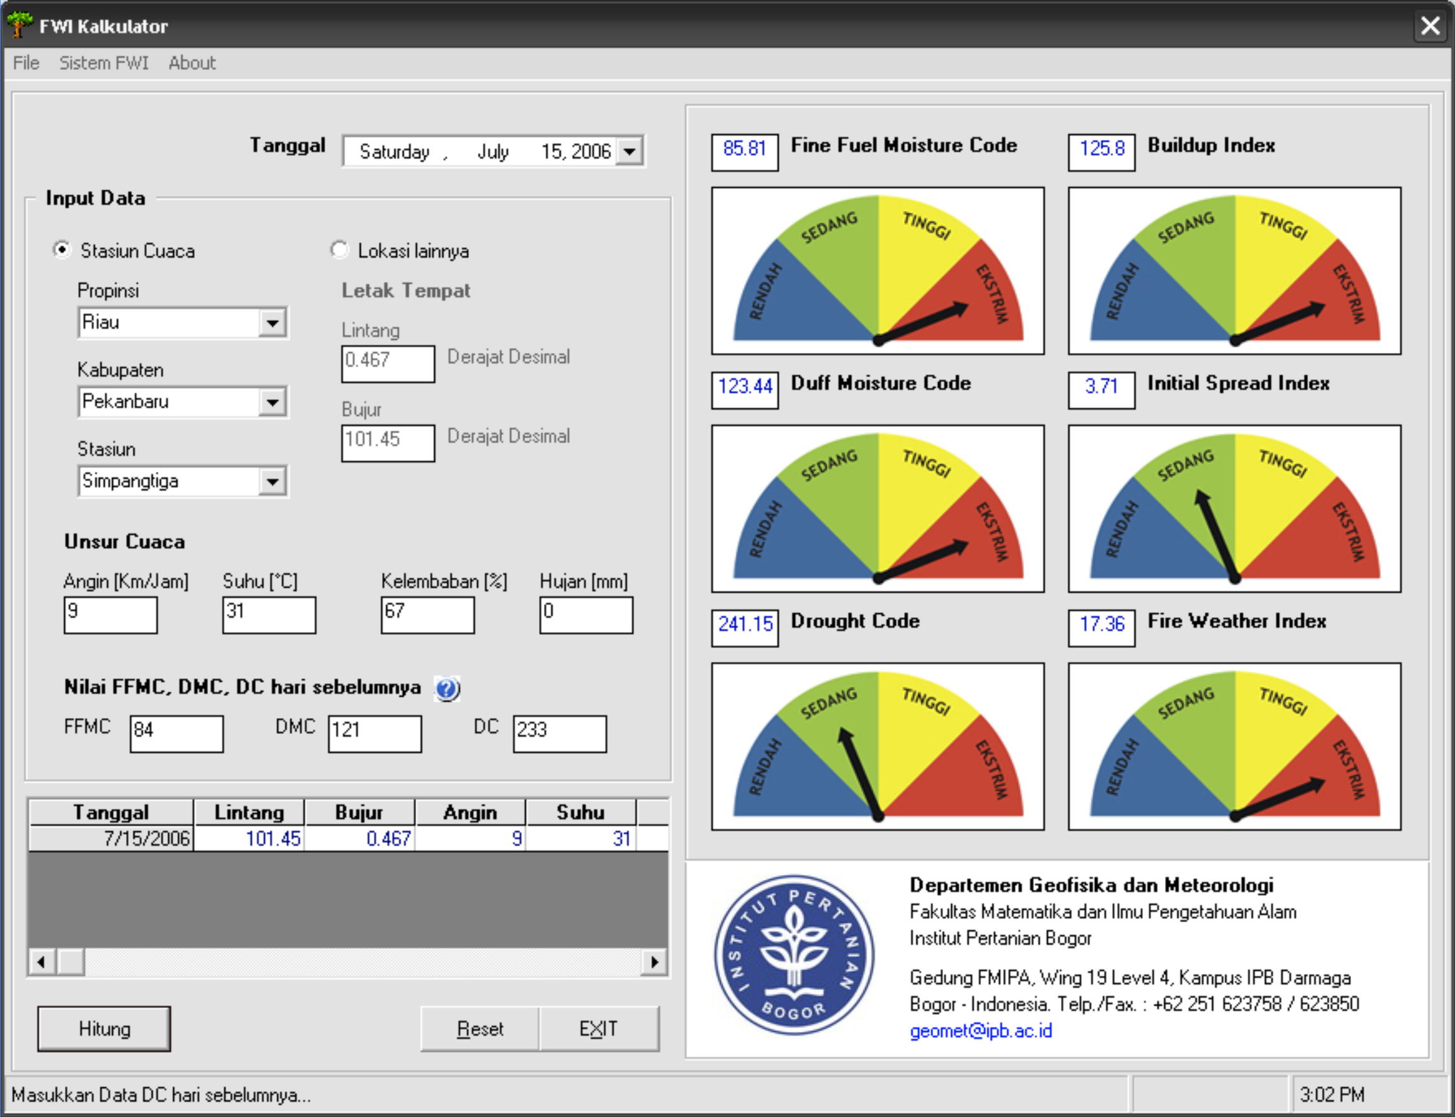Open the Tanggal date picker arrow
This screenshot has width=1455, height=1117.
coord(629,151)
